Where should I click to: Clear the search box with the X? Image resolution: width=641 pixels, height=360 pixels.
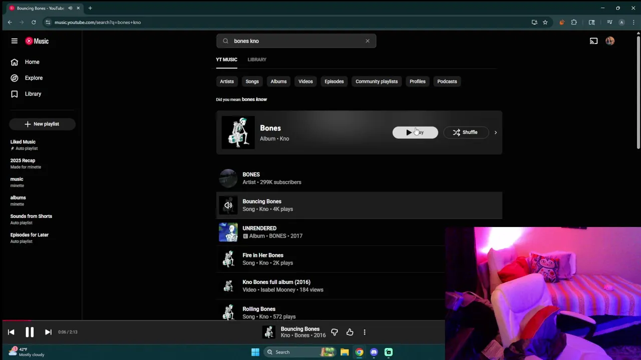[367, 41]
